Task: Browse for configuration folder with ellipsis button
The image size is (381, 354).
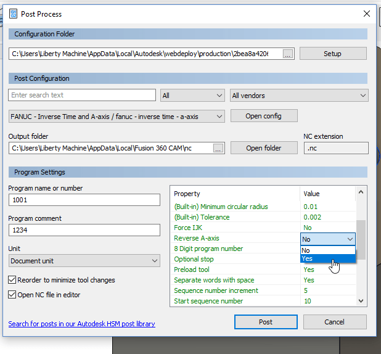Action: point(288,54)
